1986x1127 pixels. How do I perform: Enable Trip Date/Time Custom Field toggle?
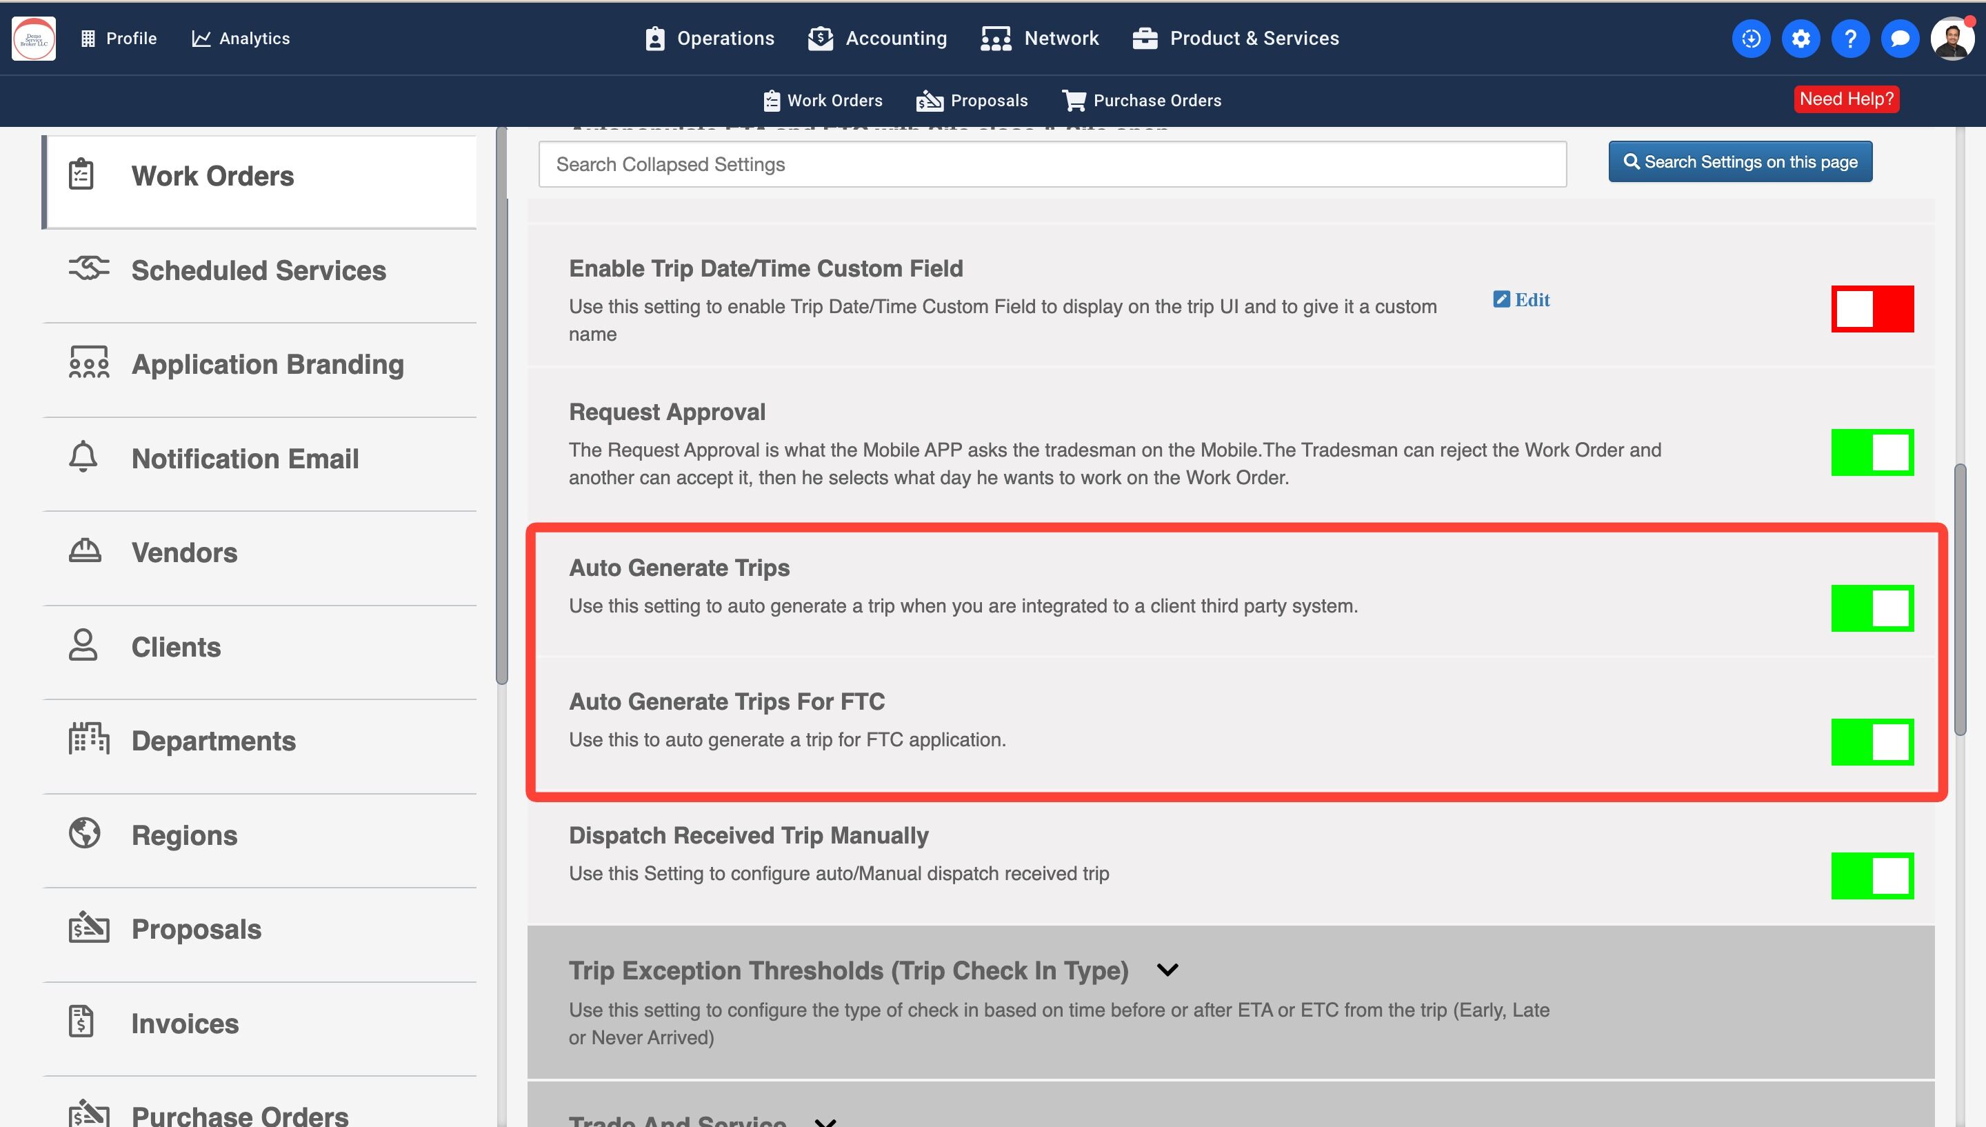pos(1872,309)
